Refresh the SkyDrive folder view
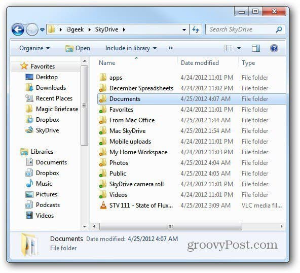The width and height of the screenshot is (300, 273). click(196, 30)
